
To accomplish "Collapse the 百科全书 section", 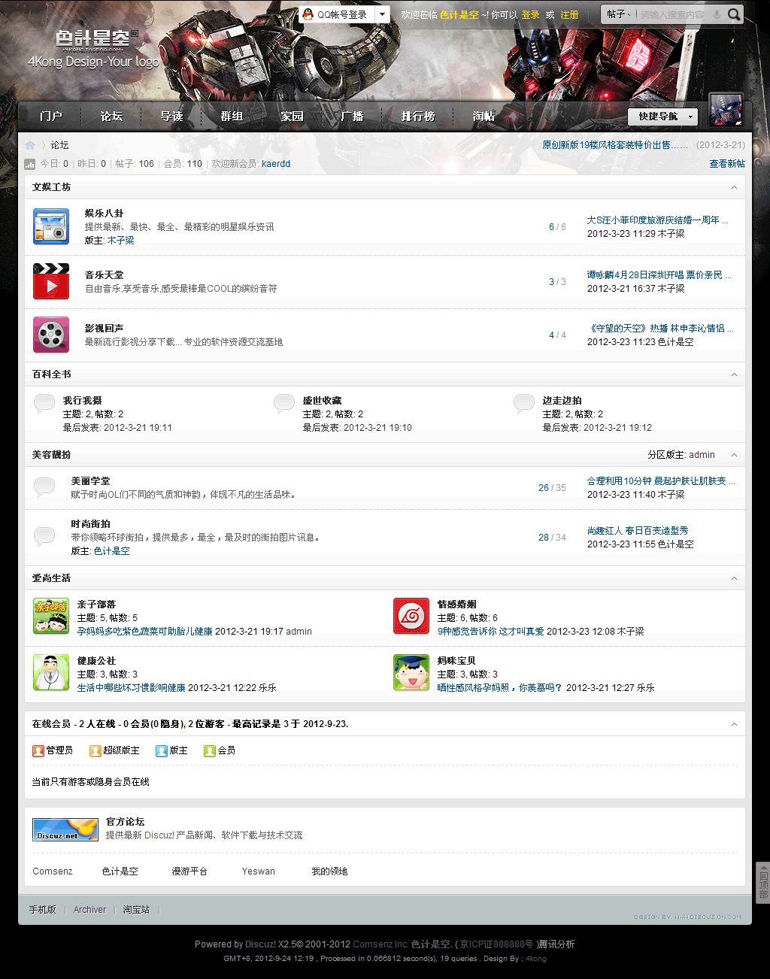I will [x=735, y=374].
